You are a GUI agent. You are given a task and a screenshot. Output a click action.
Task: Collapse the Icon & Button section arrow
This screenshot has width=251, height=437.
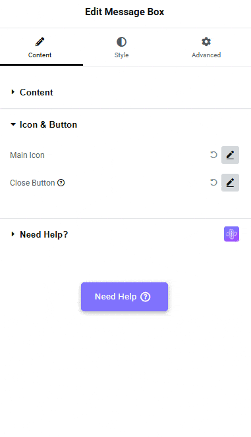(x=13, y=124)
